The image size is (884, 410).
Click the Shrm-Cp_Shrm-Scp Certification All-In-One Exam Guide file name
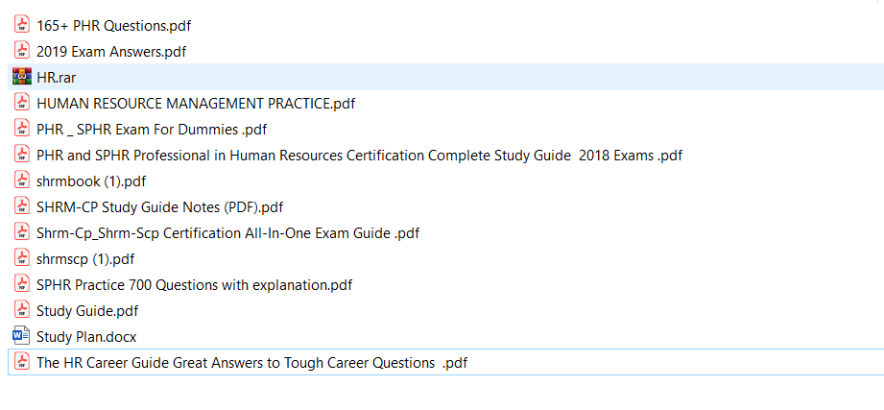pyautogui.click(x=227, y=232)
